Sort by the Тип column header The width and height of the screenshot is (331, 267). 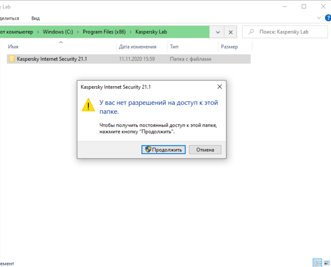[174, 47]
